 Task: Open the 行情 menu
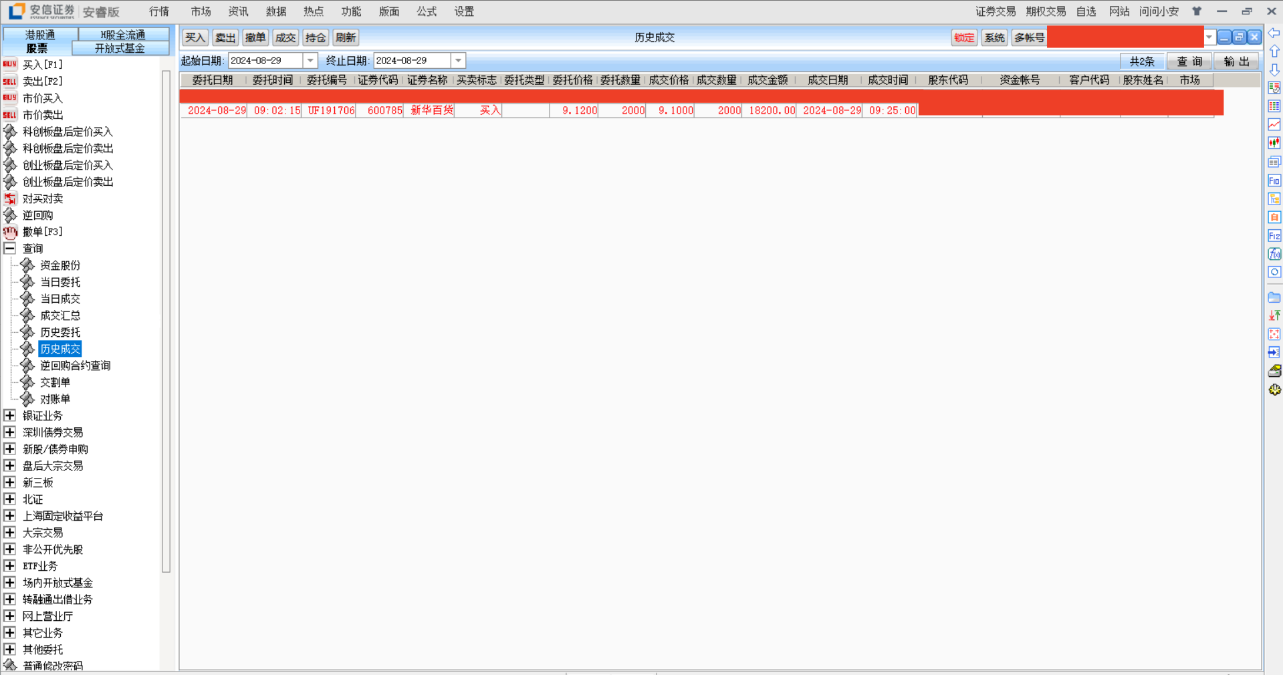pos(159,11)
